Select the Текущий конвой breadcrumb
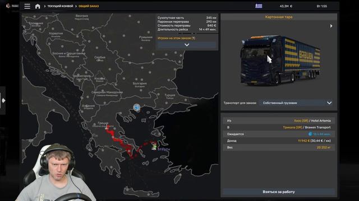Image resolution: width=359 pixels, height=201 pixels. 60,6
